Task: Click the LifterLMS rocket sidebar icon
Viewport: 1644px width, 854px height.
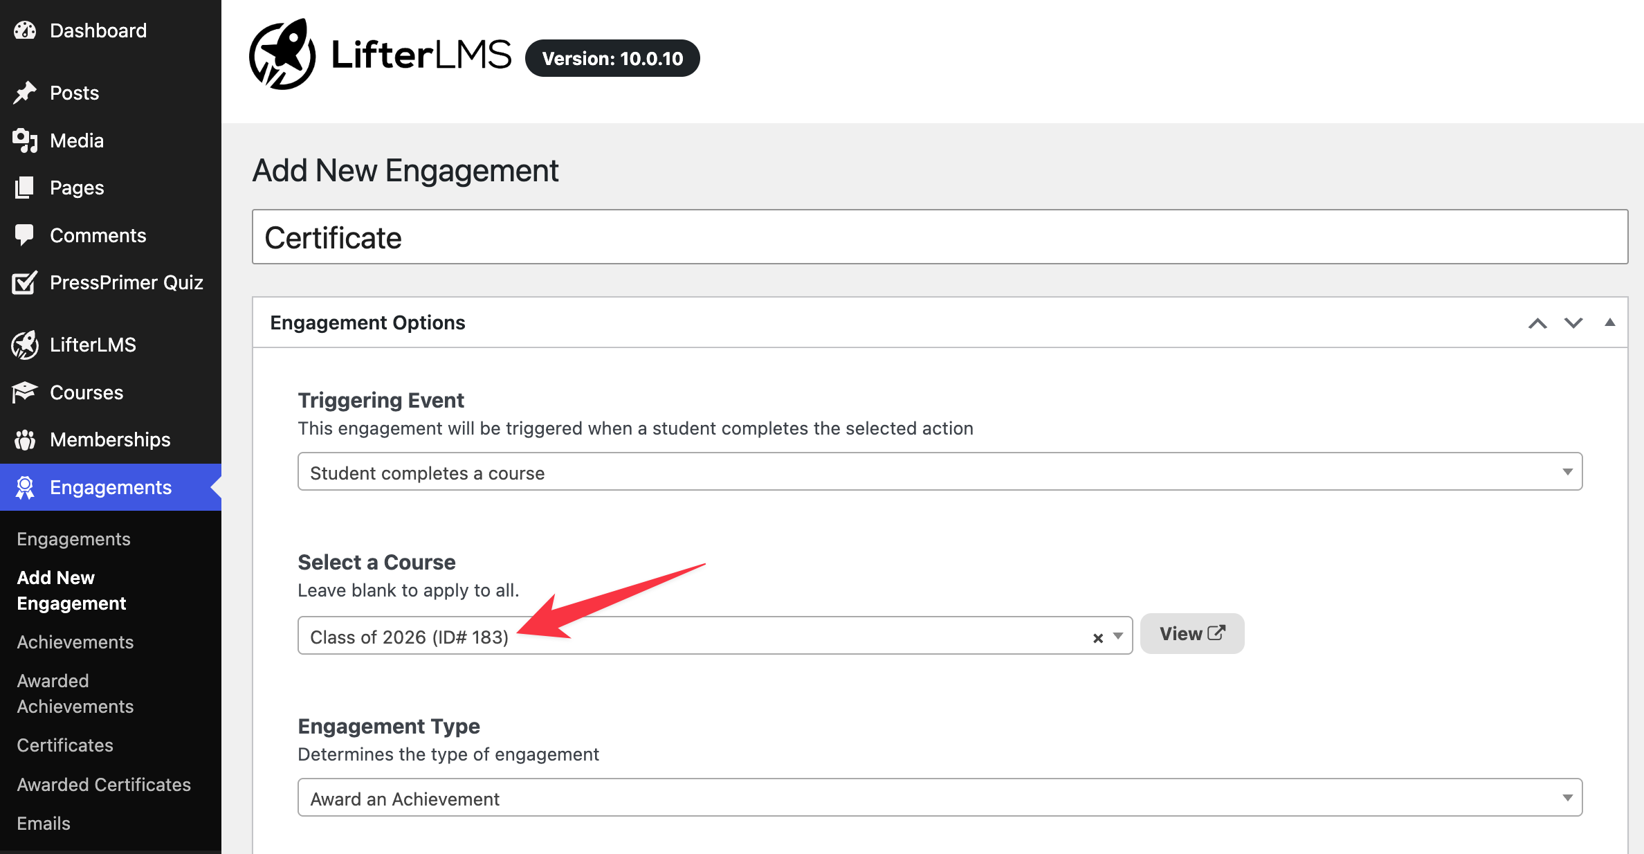Action: pyautogui.click(x=25, y=345)
